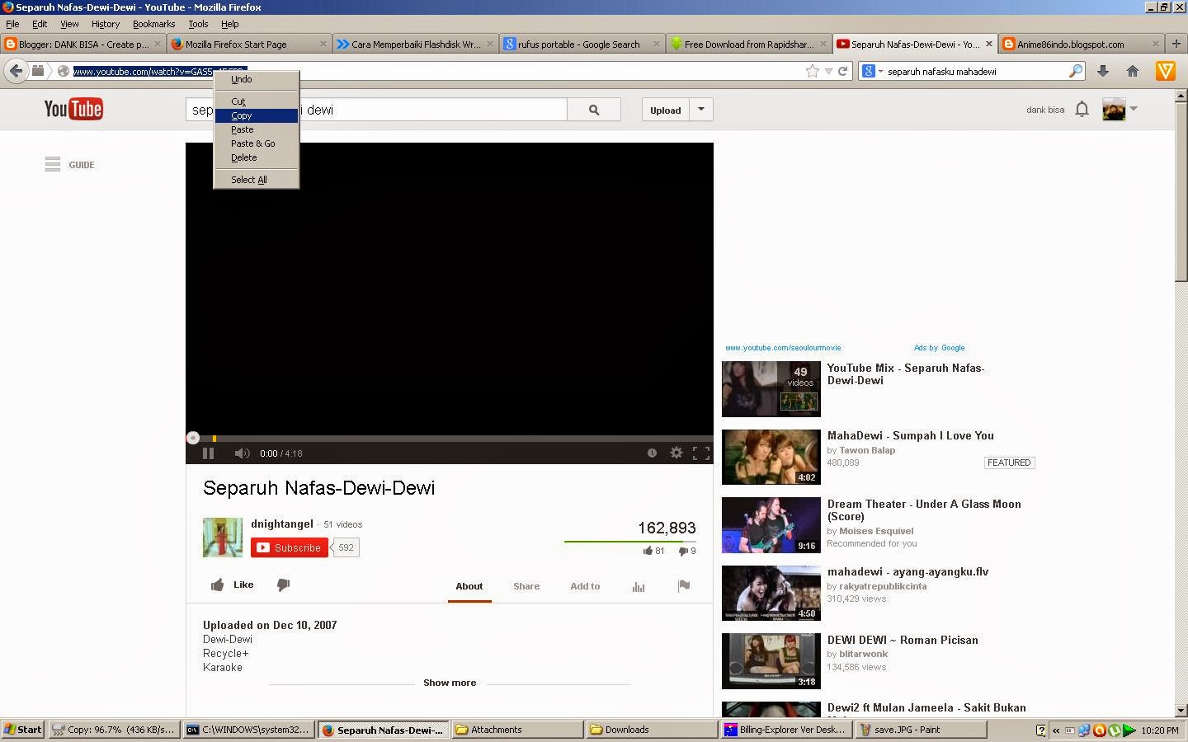Open Billing-Explorer taskbar window
This screenshot has width=1188, height=742.
pyautogui.click(x=786, y=730)
